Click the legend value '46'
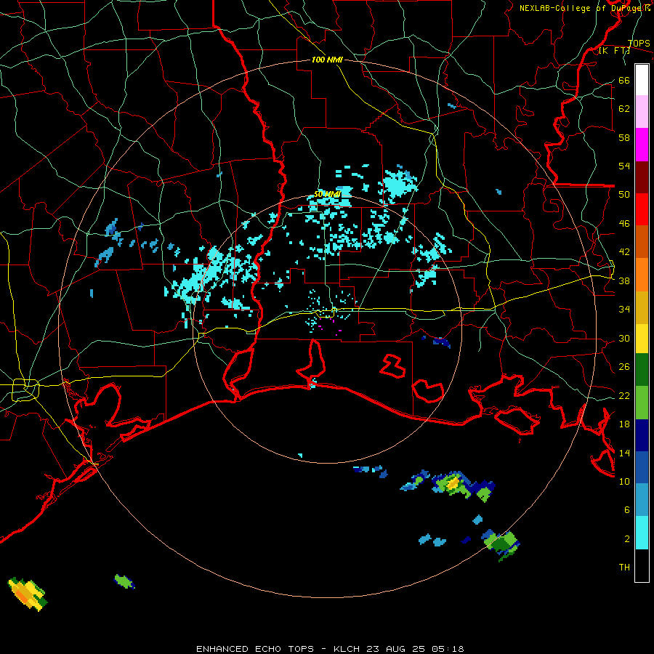Image resolution: width=654 pixels, height=654 pixels. pos(624,224)
